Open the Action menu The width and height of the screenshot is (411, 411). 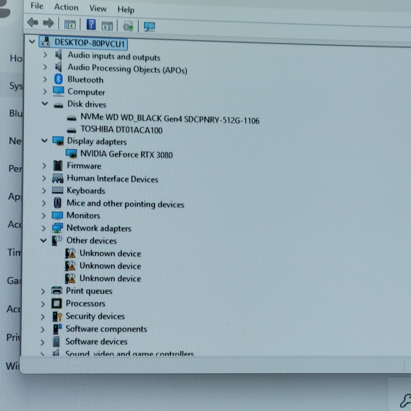point(66,7)
